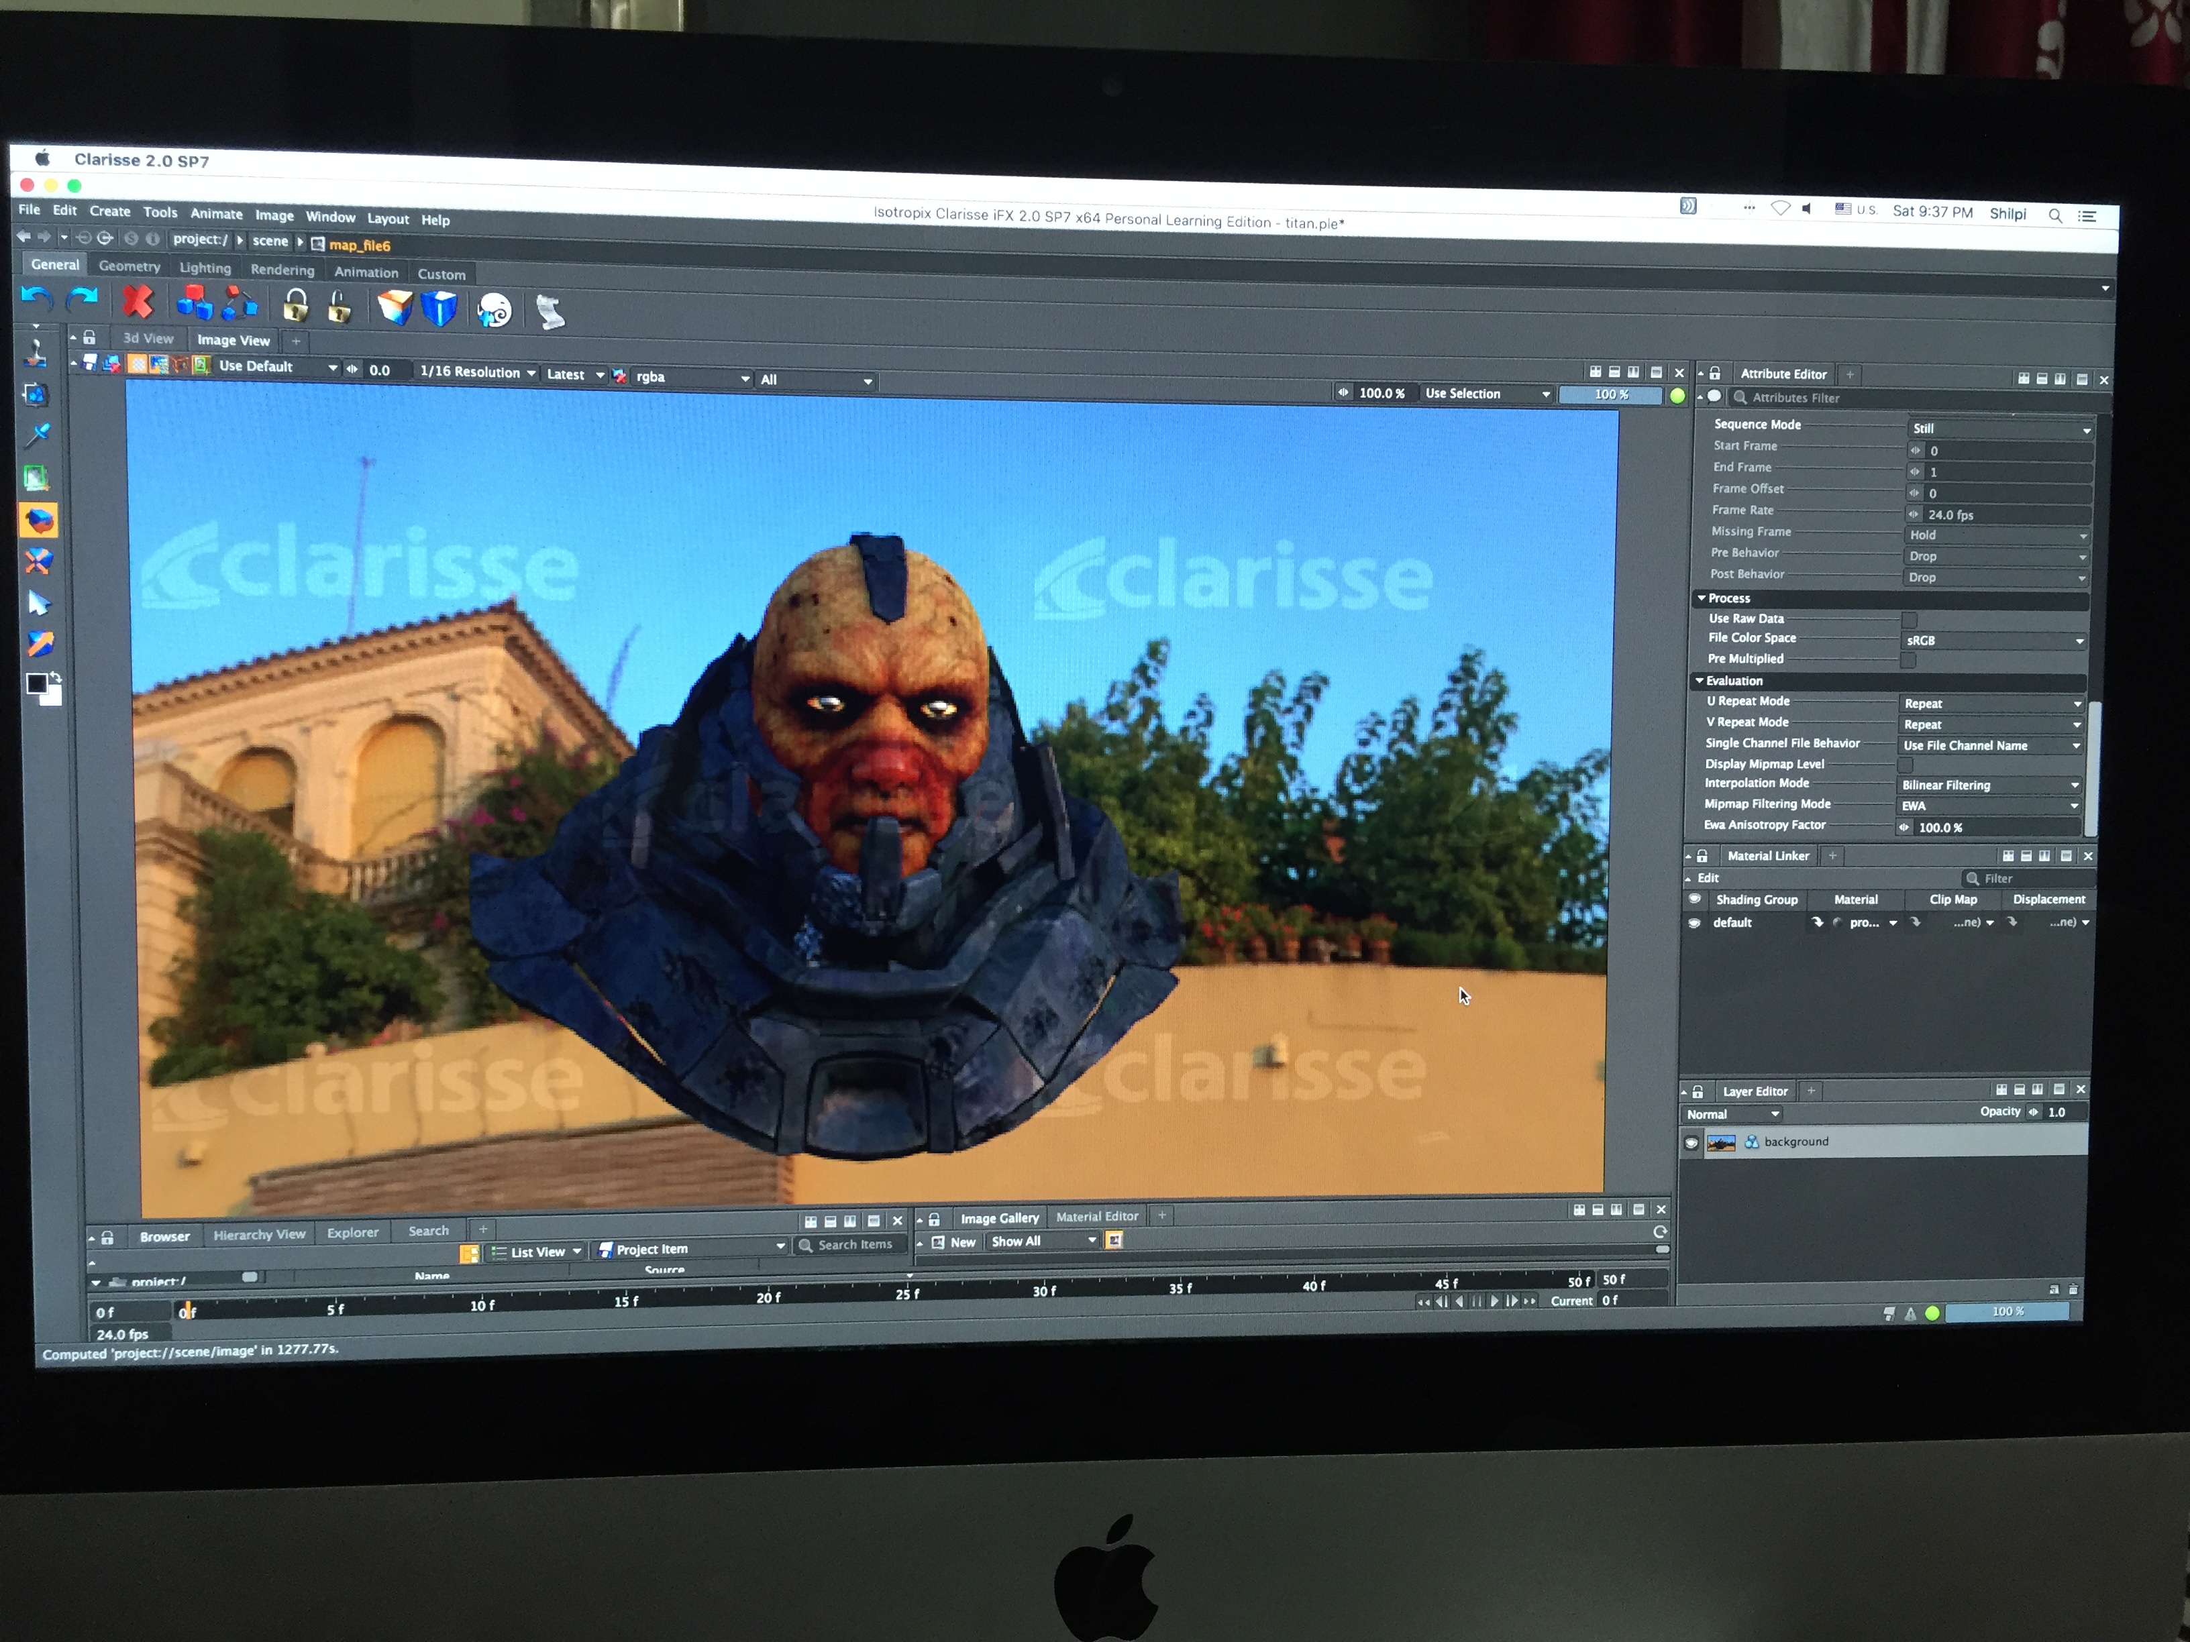Open the Interpolation Mode Bilinear Filtering dropdown
This screenshot has width=2190, height=1642.
[x=1990, y=785]
